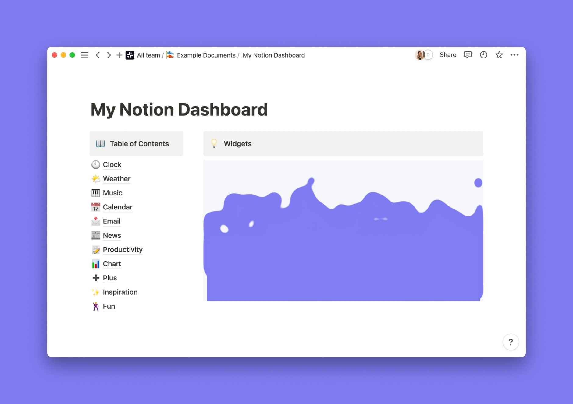573x404 pixels.
Task: Click the user profile avatar photo
Action: [x=420, y=55]
